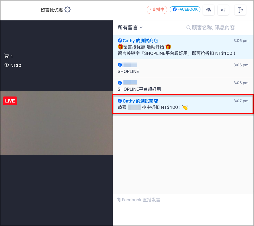This screenshot has height=226, width=254.
Task: Focus the 向 Facebook 直播发言 message box
Action: pyautogui.click(x=183, y=209)
